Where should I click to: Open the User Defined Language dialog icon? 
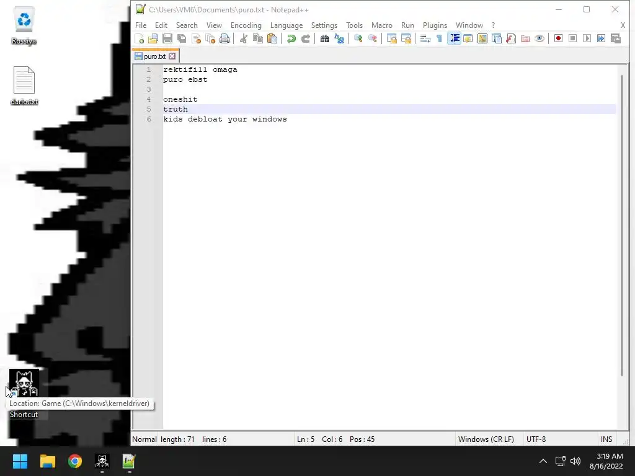[x=468, y=38]
